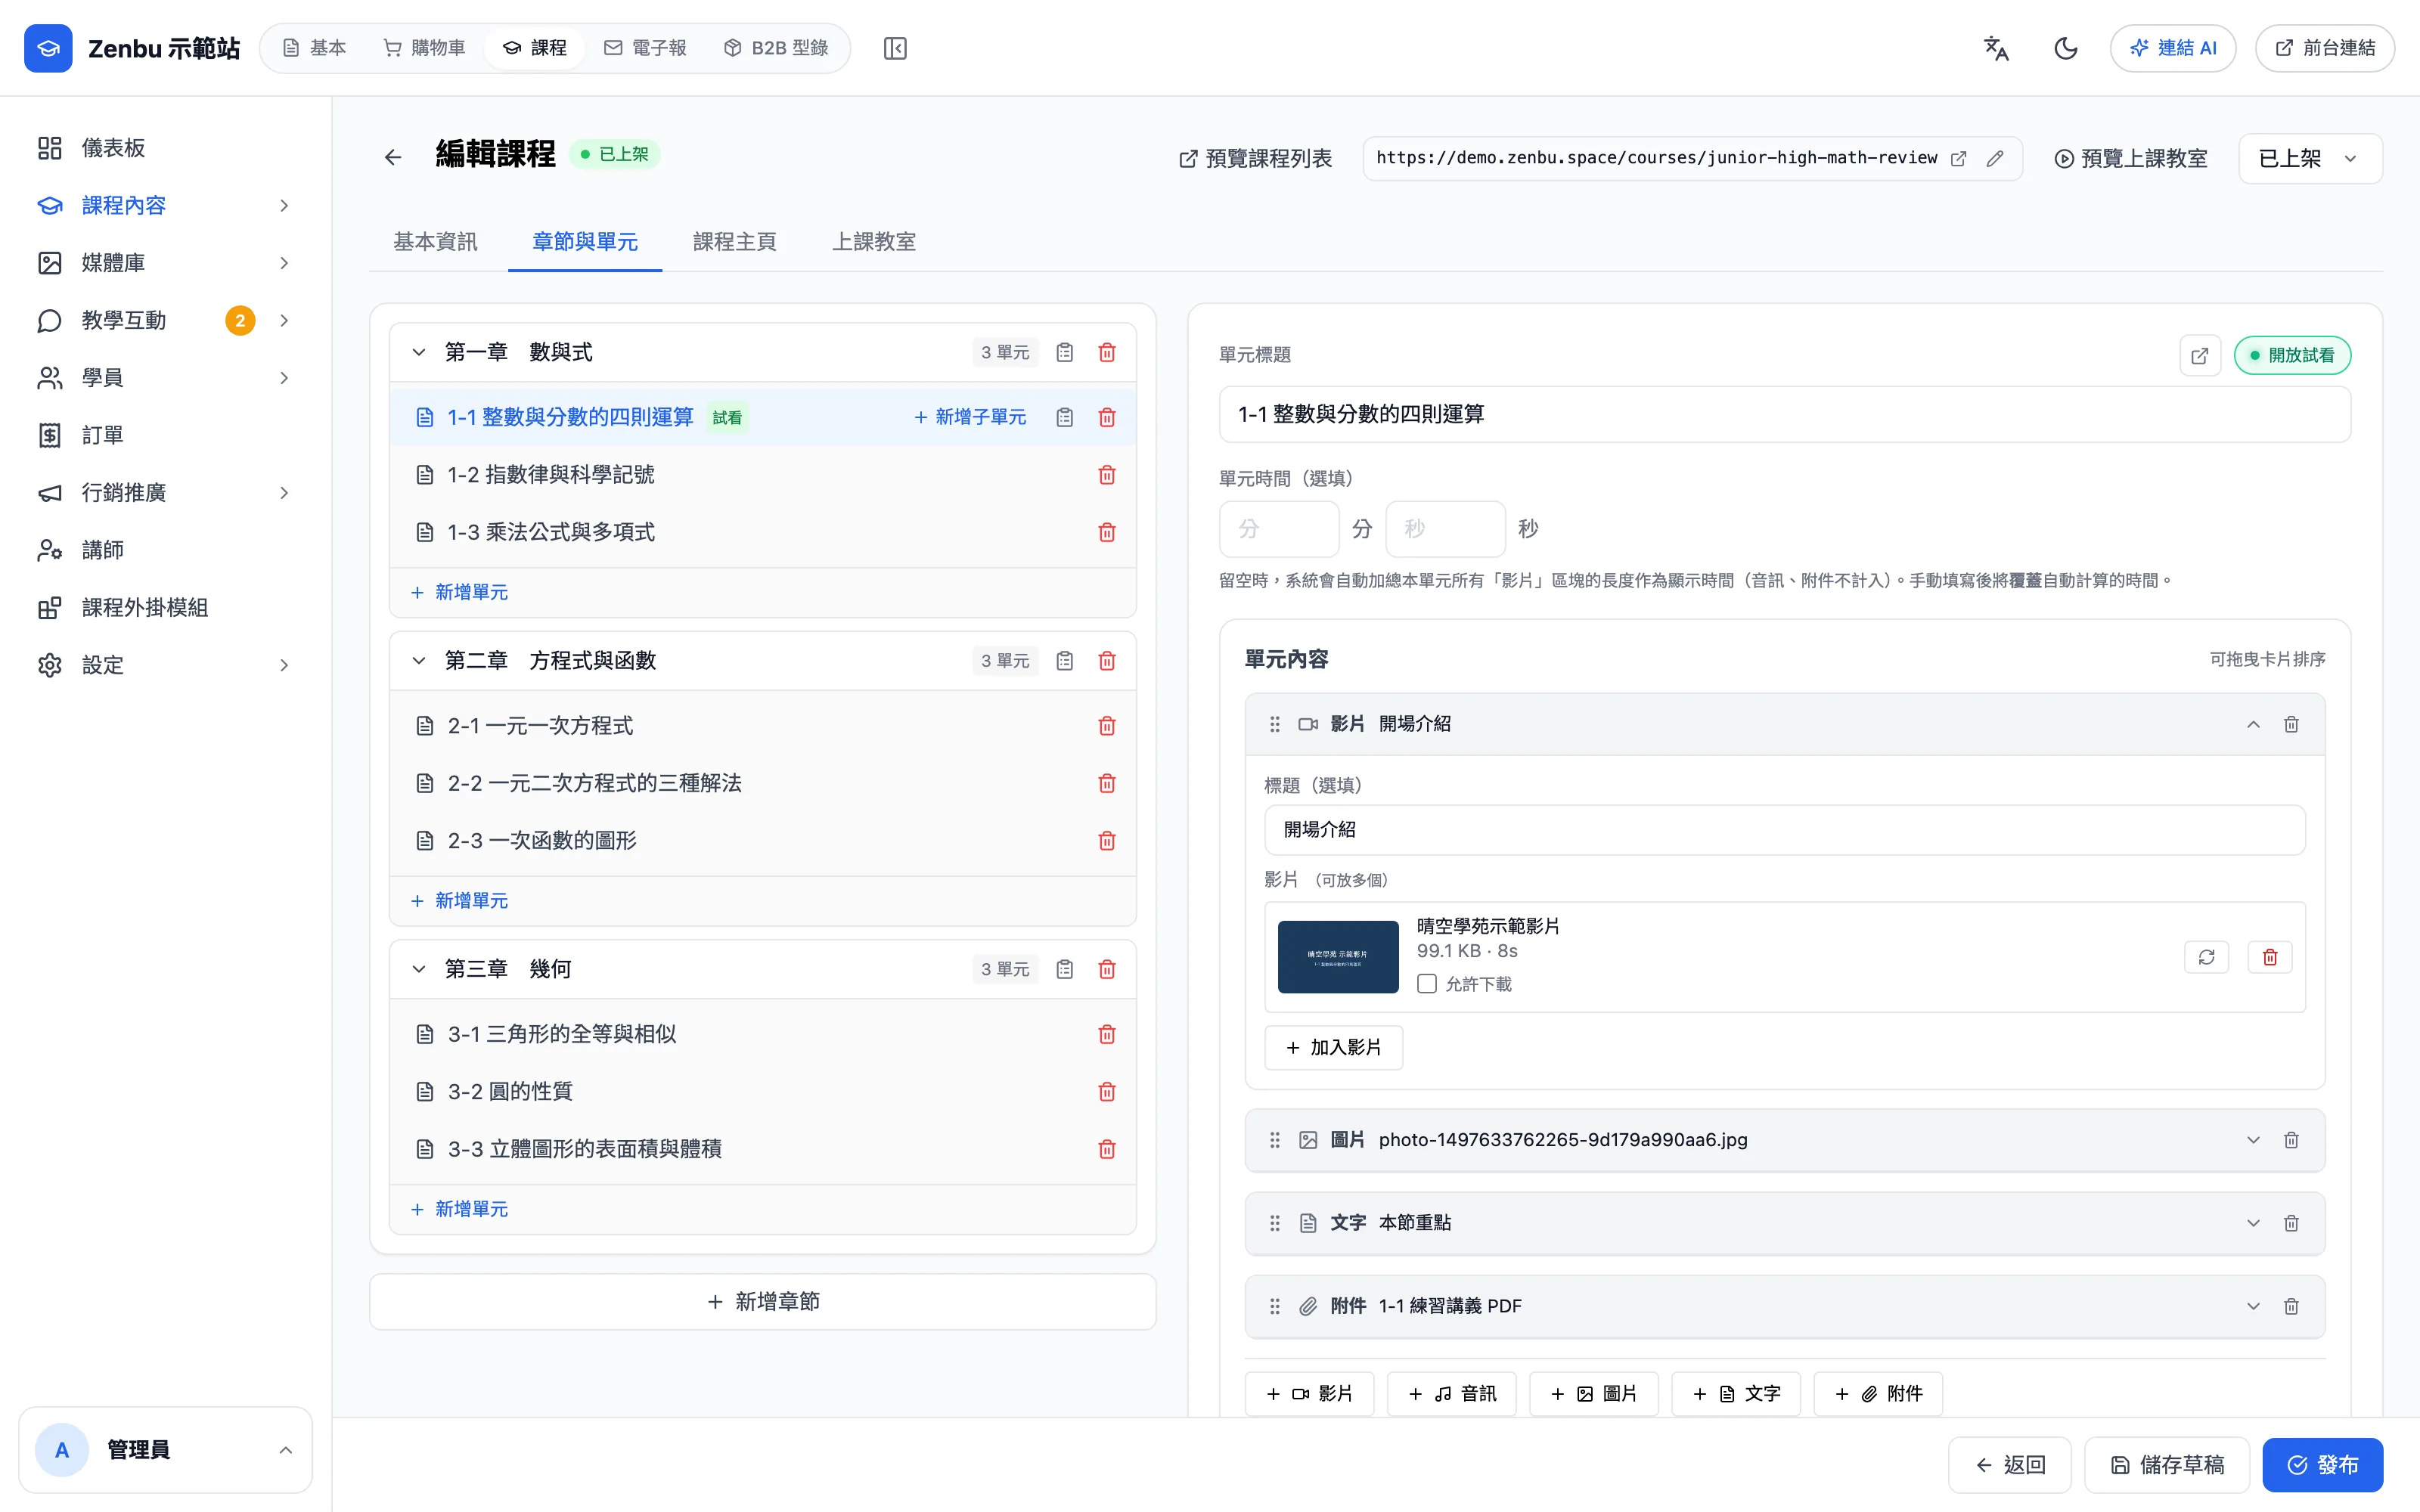Go back using the arrow beside 編輯課程
Viewport: 2420px width, 1512px height.
[x=393, y=157]
